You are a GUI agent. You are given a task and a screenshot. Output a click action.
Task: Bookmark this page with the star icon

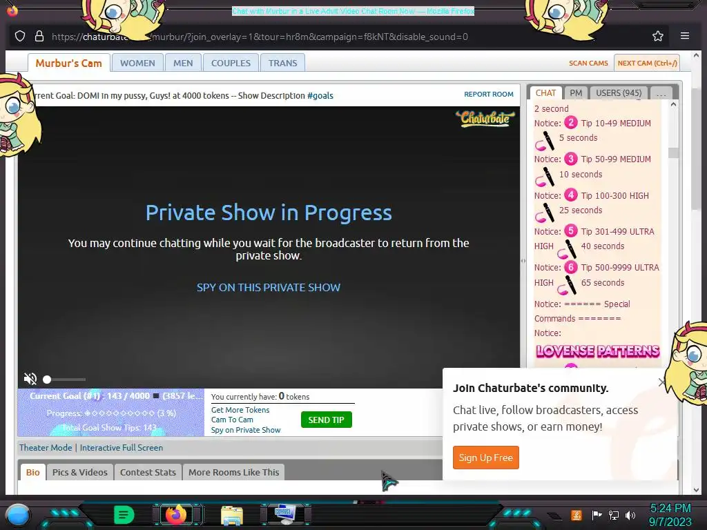pyautogui.click(x=658, y=36)
